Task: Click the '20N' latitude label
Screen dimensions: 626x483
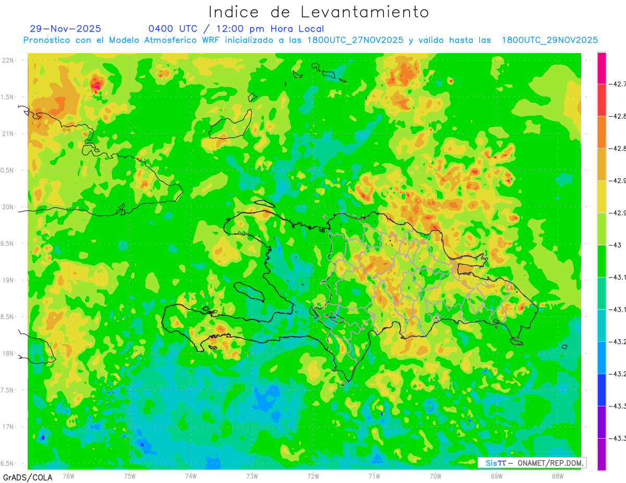Action: pyautogui.click(x=8, y=207)
